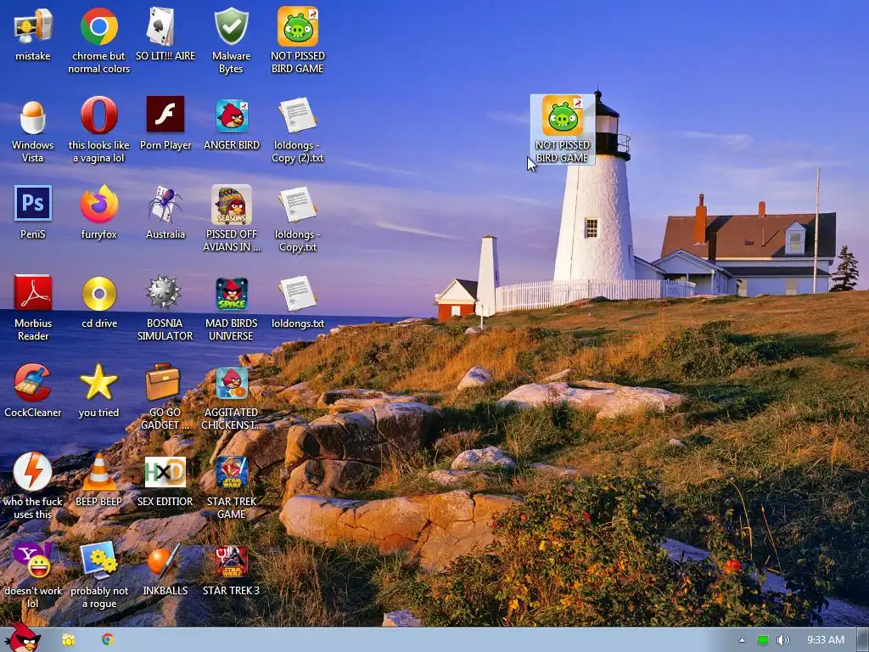Viewport: 869px width, 652px height.
Task: Click the 9:33 AM taskbar clock
Action: pos(825,640)
